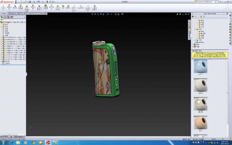Click the up one level folder icon in appearances panel
The width and height of the screenshot is (232, 145).
pos(204,17)
